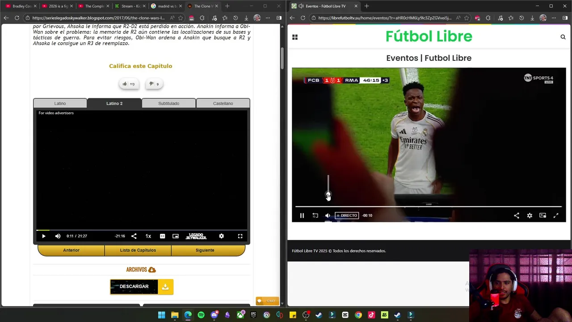
Task: Open Spotify from the taskbar
Action: coord(201,315)
